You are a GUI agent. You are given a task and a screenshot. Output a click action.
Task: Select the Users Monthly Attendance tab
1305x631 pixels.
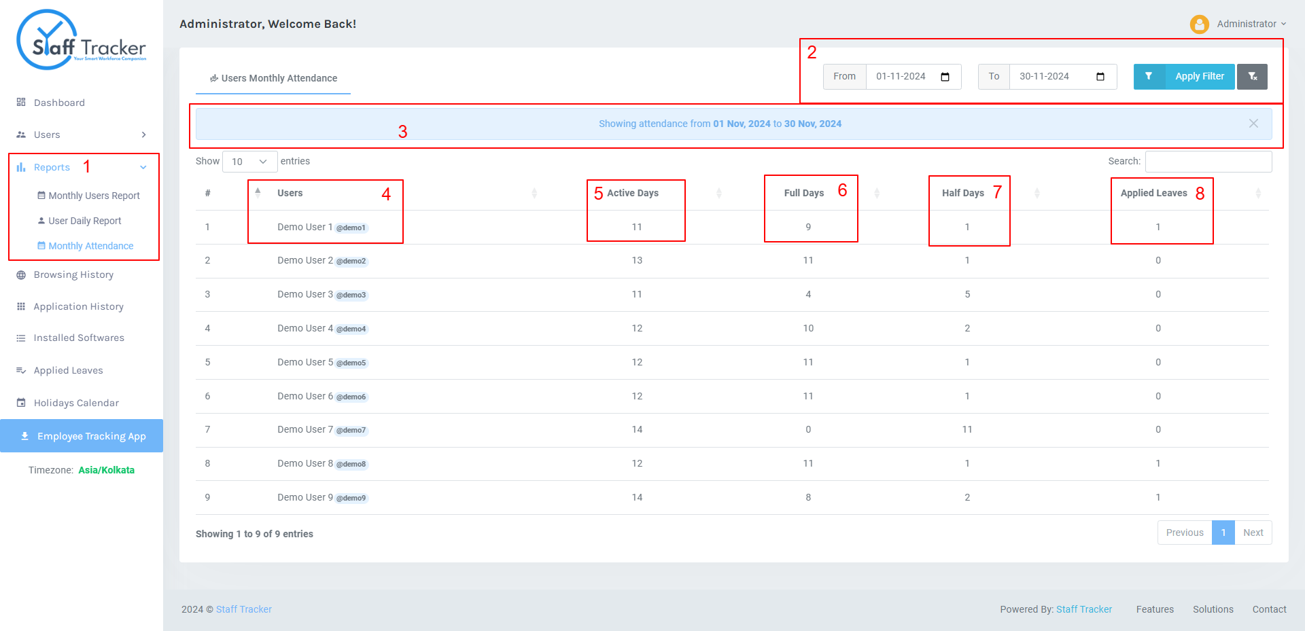[x=273, y=78]
